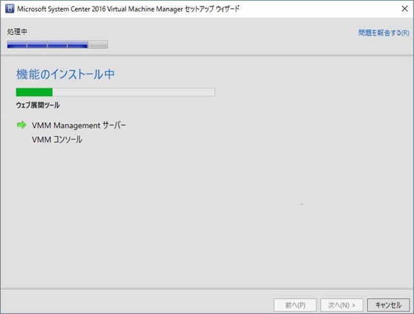
Task: Open the 問題を報告する(R) link
Action: tap(383, 32)
